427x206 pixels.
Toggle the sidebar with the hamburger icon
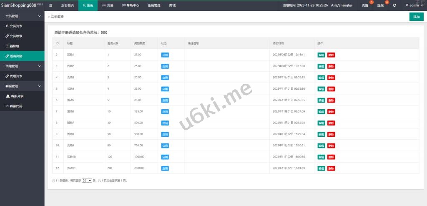pyautogui.click(x=50, y=5)
